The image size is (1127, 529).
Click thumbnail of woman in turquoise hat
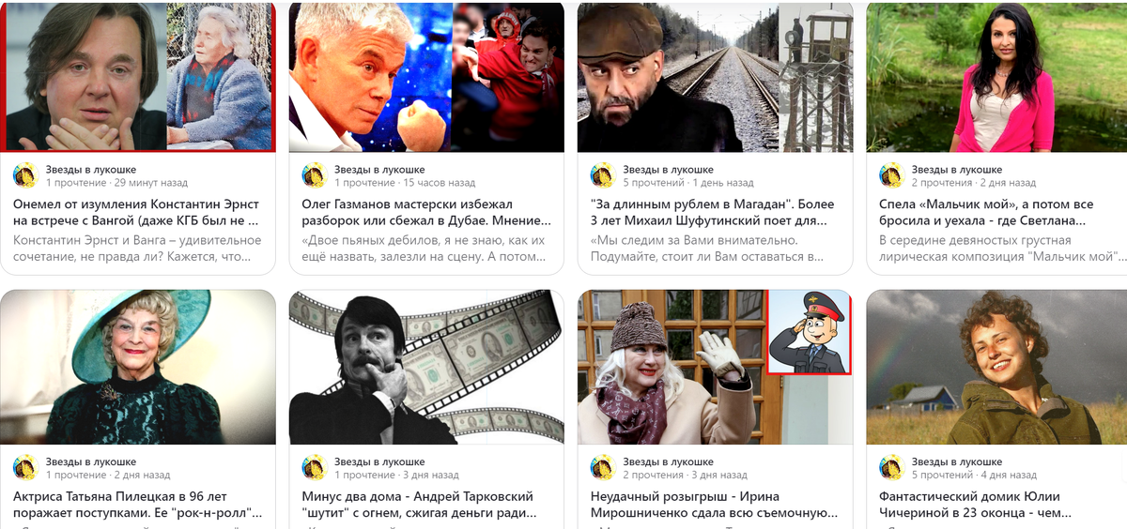coord(138,367)
